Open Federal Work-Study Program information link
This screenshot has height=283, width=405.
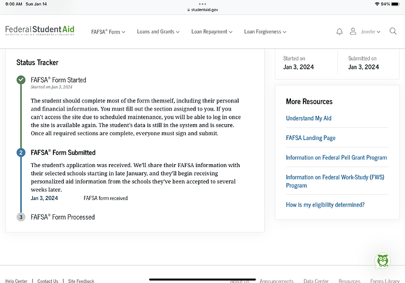335,181
